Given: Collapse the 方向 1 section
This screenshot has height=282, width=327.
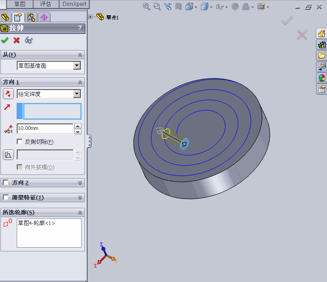Looking at the screenshot, I should point(80,83).
